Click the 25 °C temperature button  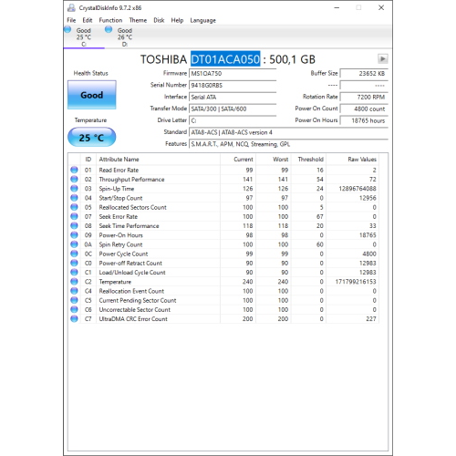point(92,138)
